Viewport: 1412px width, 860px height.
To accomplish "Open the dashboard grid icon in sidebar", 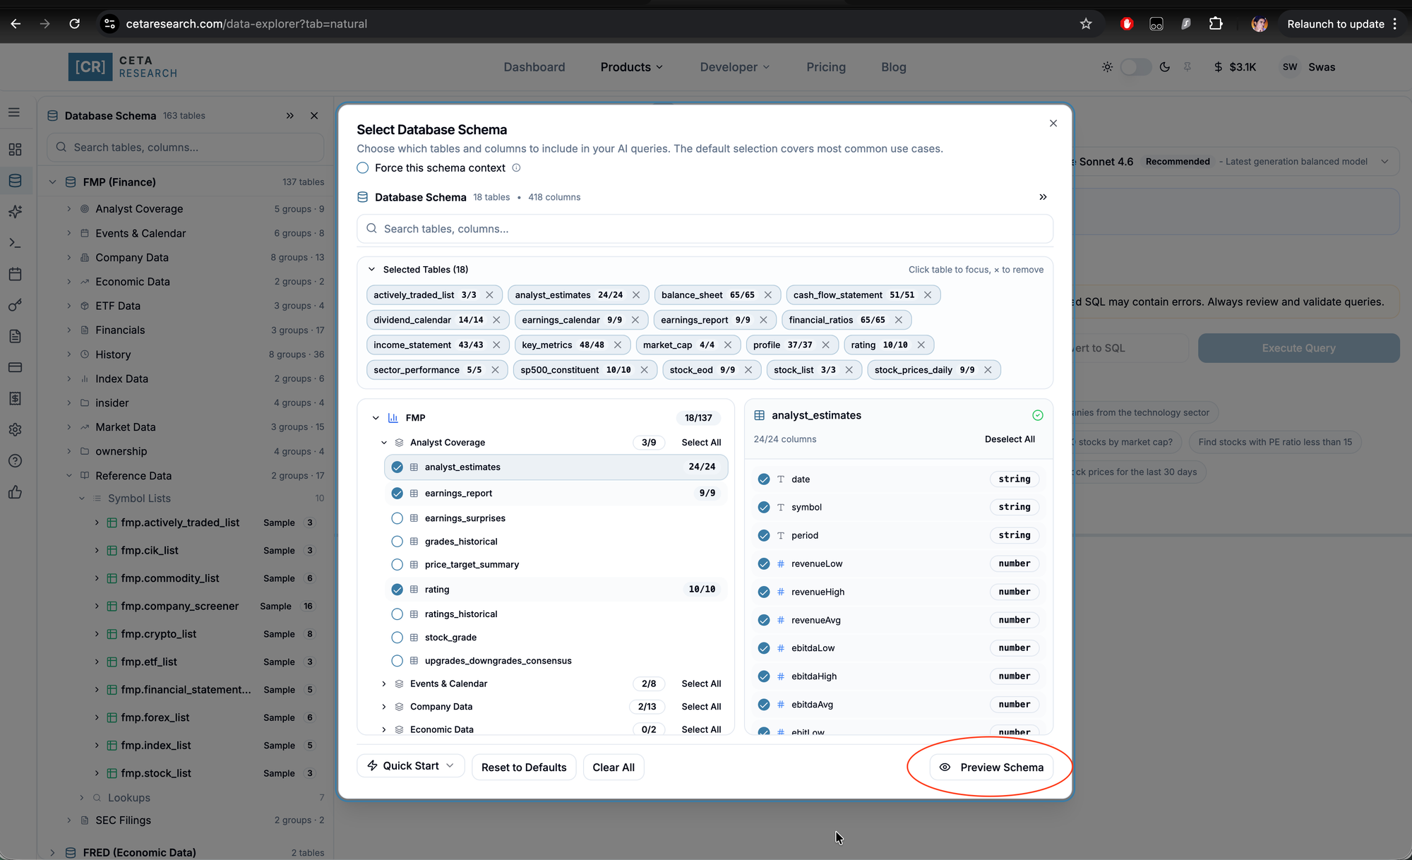I will [x=15, y=150].
